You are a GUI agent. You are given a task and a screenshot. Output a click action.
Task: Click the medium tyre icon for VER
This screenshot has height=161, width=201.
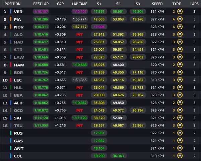(x=181, y=12)
